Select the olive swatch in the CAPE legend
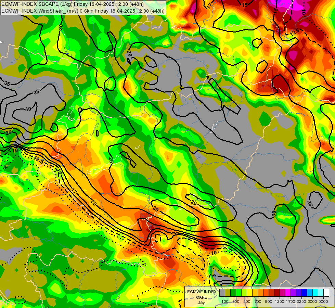The width and height of the screenshot is (335, 308). (x=228, y=293)
